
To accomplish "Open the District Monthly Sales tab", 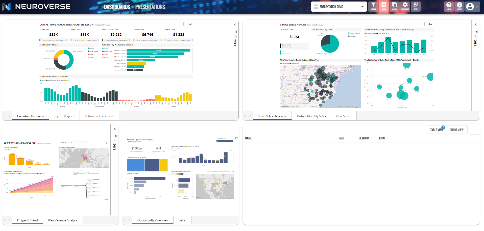I will 311,116.
